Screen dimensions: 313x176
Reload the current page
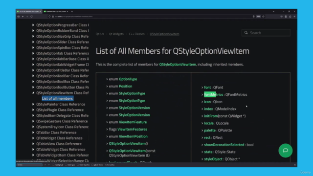(31, 17)
